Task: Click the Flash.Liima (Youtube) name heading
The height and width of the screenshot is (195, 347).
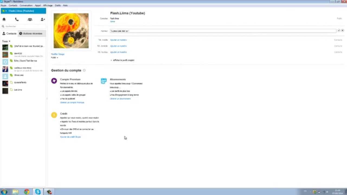Action: (127, 13)
